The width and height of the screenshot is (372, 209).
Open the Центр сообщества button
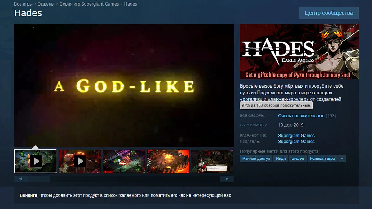[329, 13]
